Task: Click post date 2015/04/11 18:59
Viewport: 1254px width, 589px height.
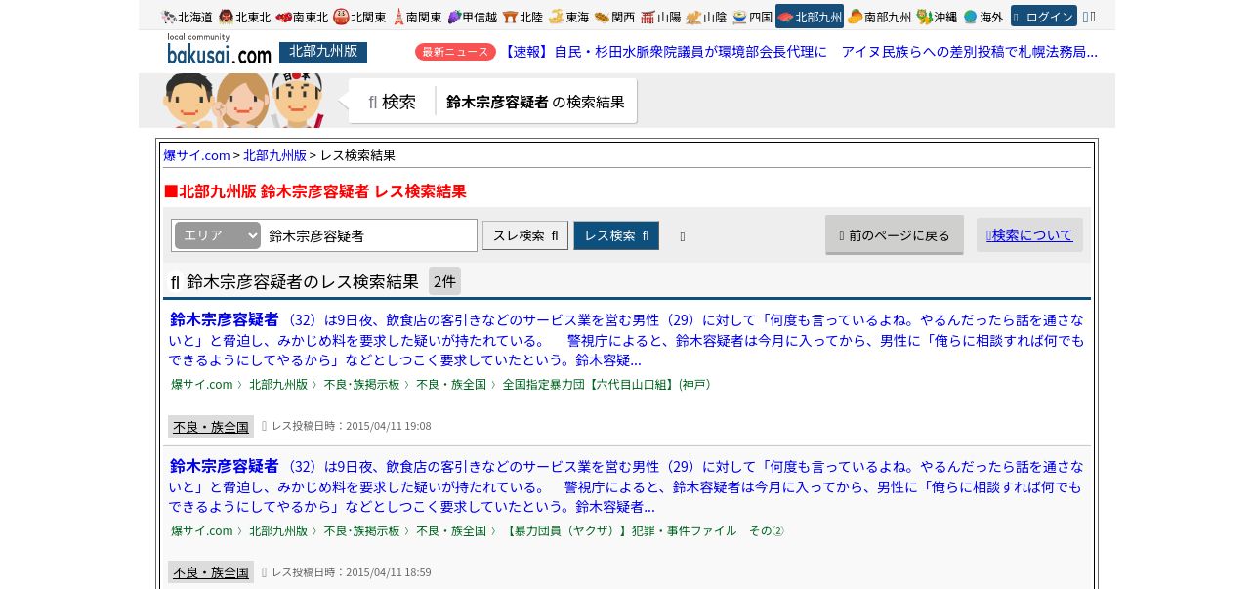Action: coord(389,571)
